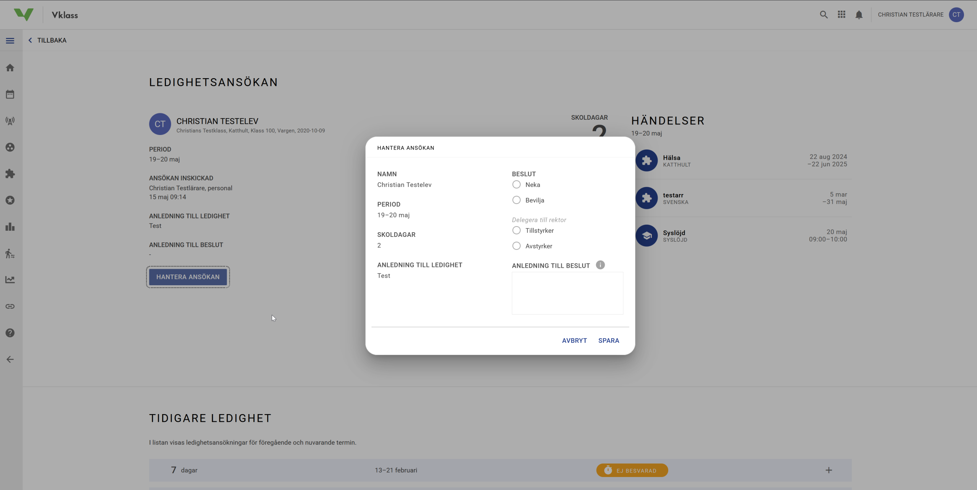Image resolution: width=977 pixels, height=490 pixels.
Task: Click the notifications bell icon
Action: tap(859, 15)
